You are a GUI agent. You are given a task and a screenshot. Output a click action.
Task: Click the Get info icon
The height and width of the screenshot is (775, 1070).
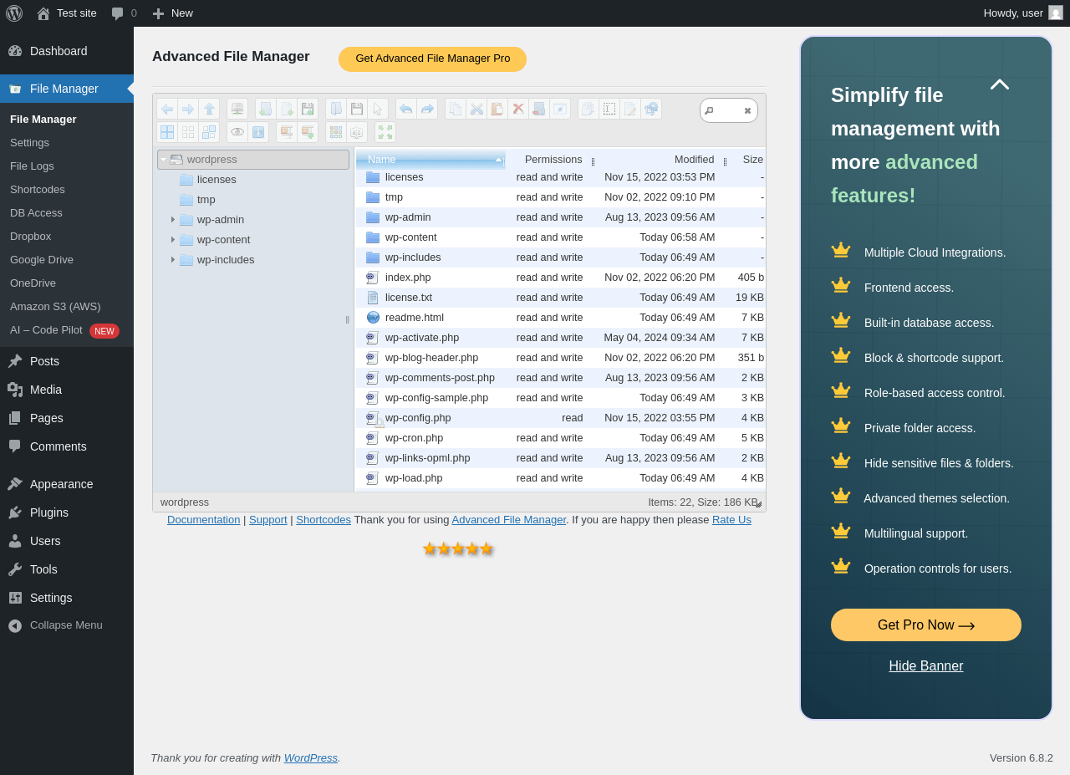click(x=258, y=132)
